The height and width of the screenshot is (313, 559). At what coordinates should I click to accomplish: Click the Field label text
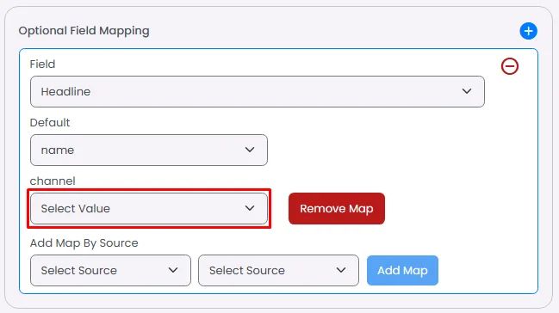pos(42,64)
